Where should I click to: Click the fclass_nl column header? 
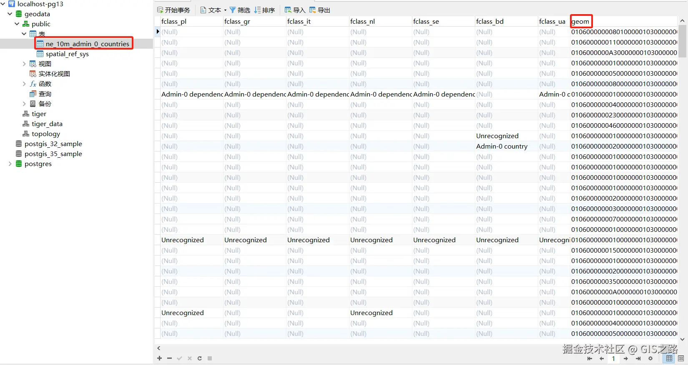(x=380, y=21)
